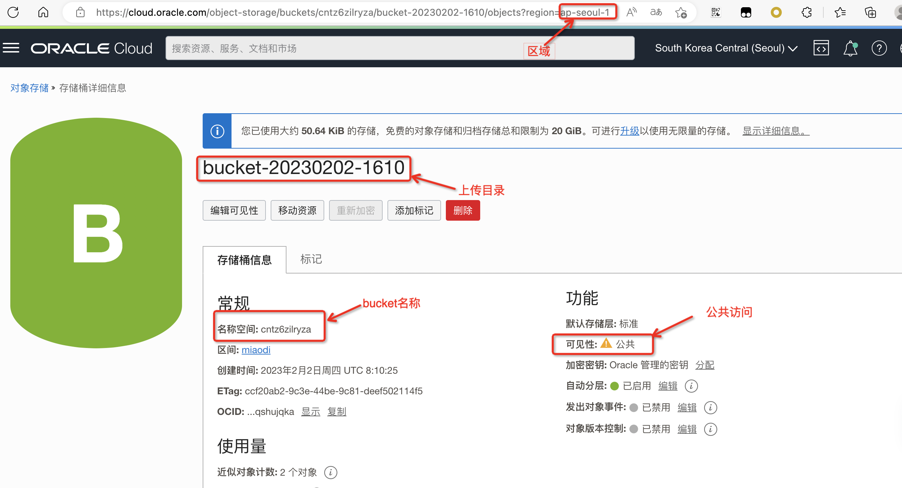Viewport: 902px width, 488px height.
Task: Click the 编辑可见性 button
Action: (x=234, y=210)
